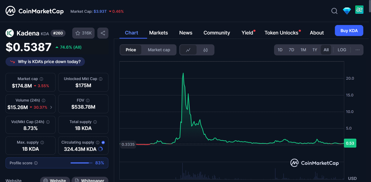The height and width of the screenshot is (182, 371).
Task: Set chart range to 1M
Action: (x=303, y=50)
